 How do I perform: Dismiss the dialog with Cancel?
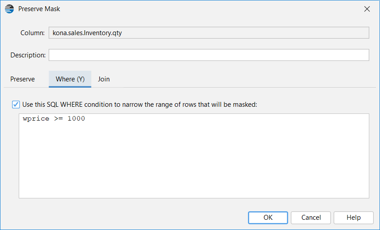tap(311, 218)
